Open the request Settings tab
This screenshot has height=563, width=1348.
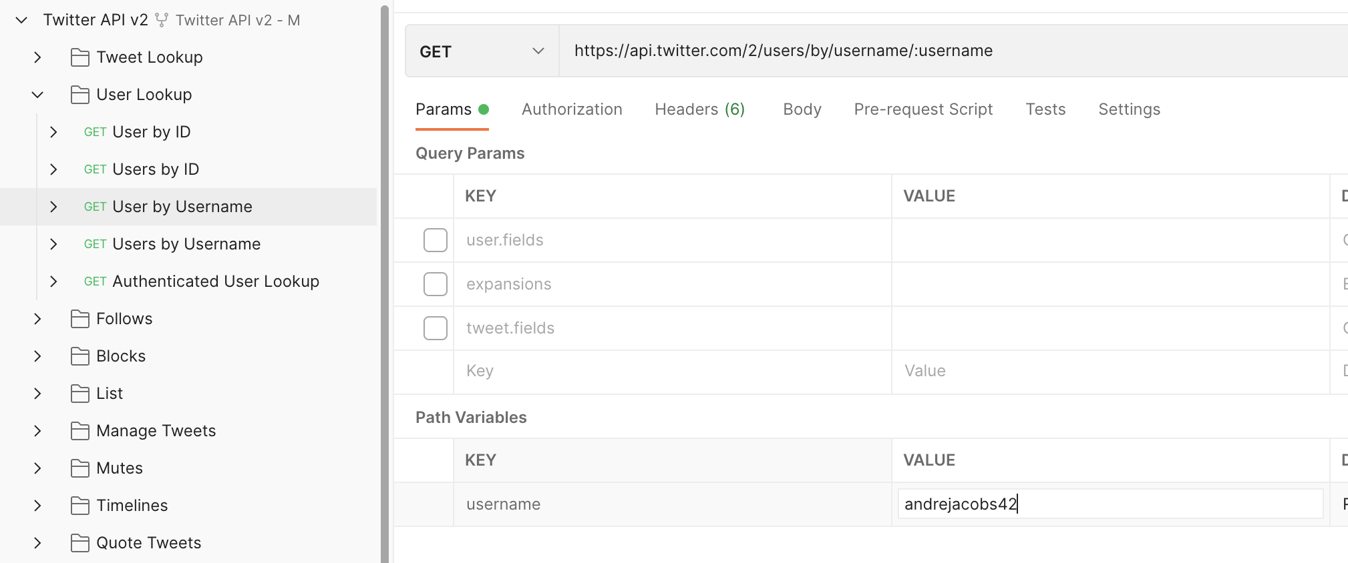pyautogui.click(x=1129, y=109)
